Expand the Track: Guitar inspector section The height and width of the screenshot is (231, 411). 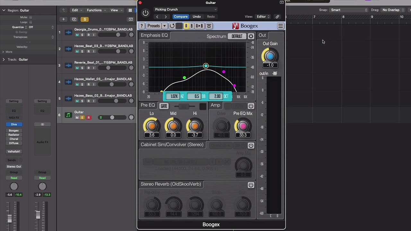tap(4, 59)
